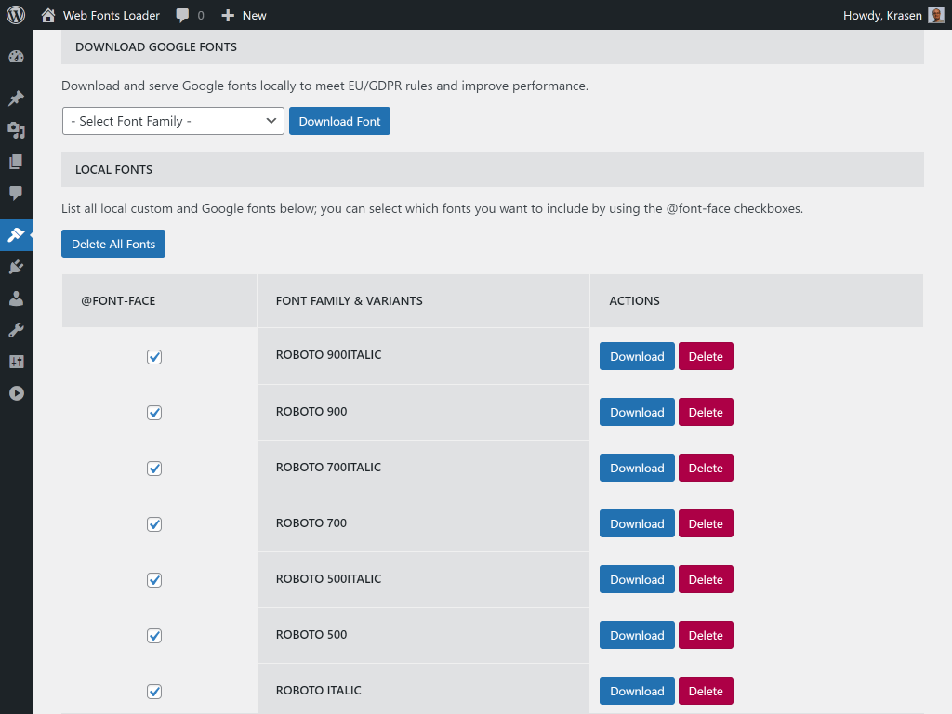This screenshot has width=952, height=714.
Task: Download the Roboto 900 font
Action: click(637, 412)
